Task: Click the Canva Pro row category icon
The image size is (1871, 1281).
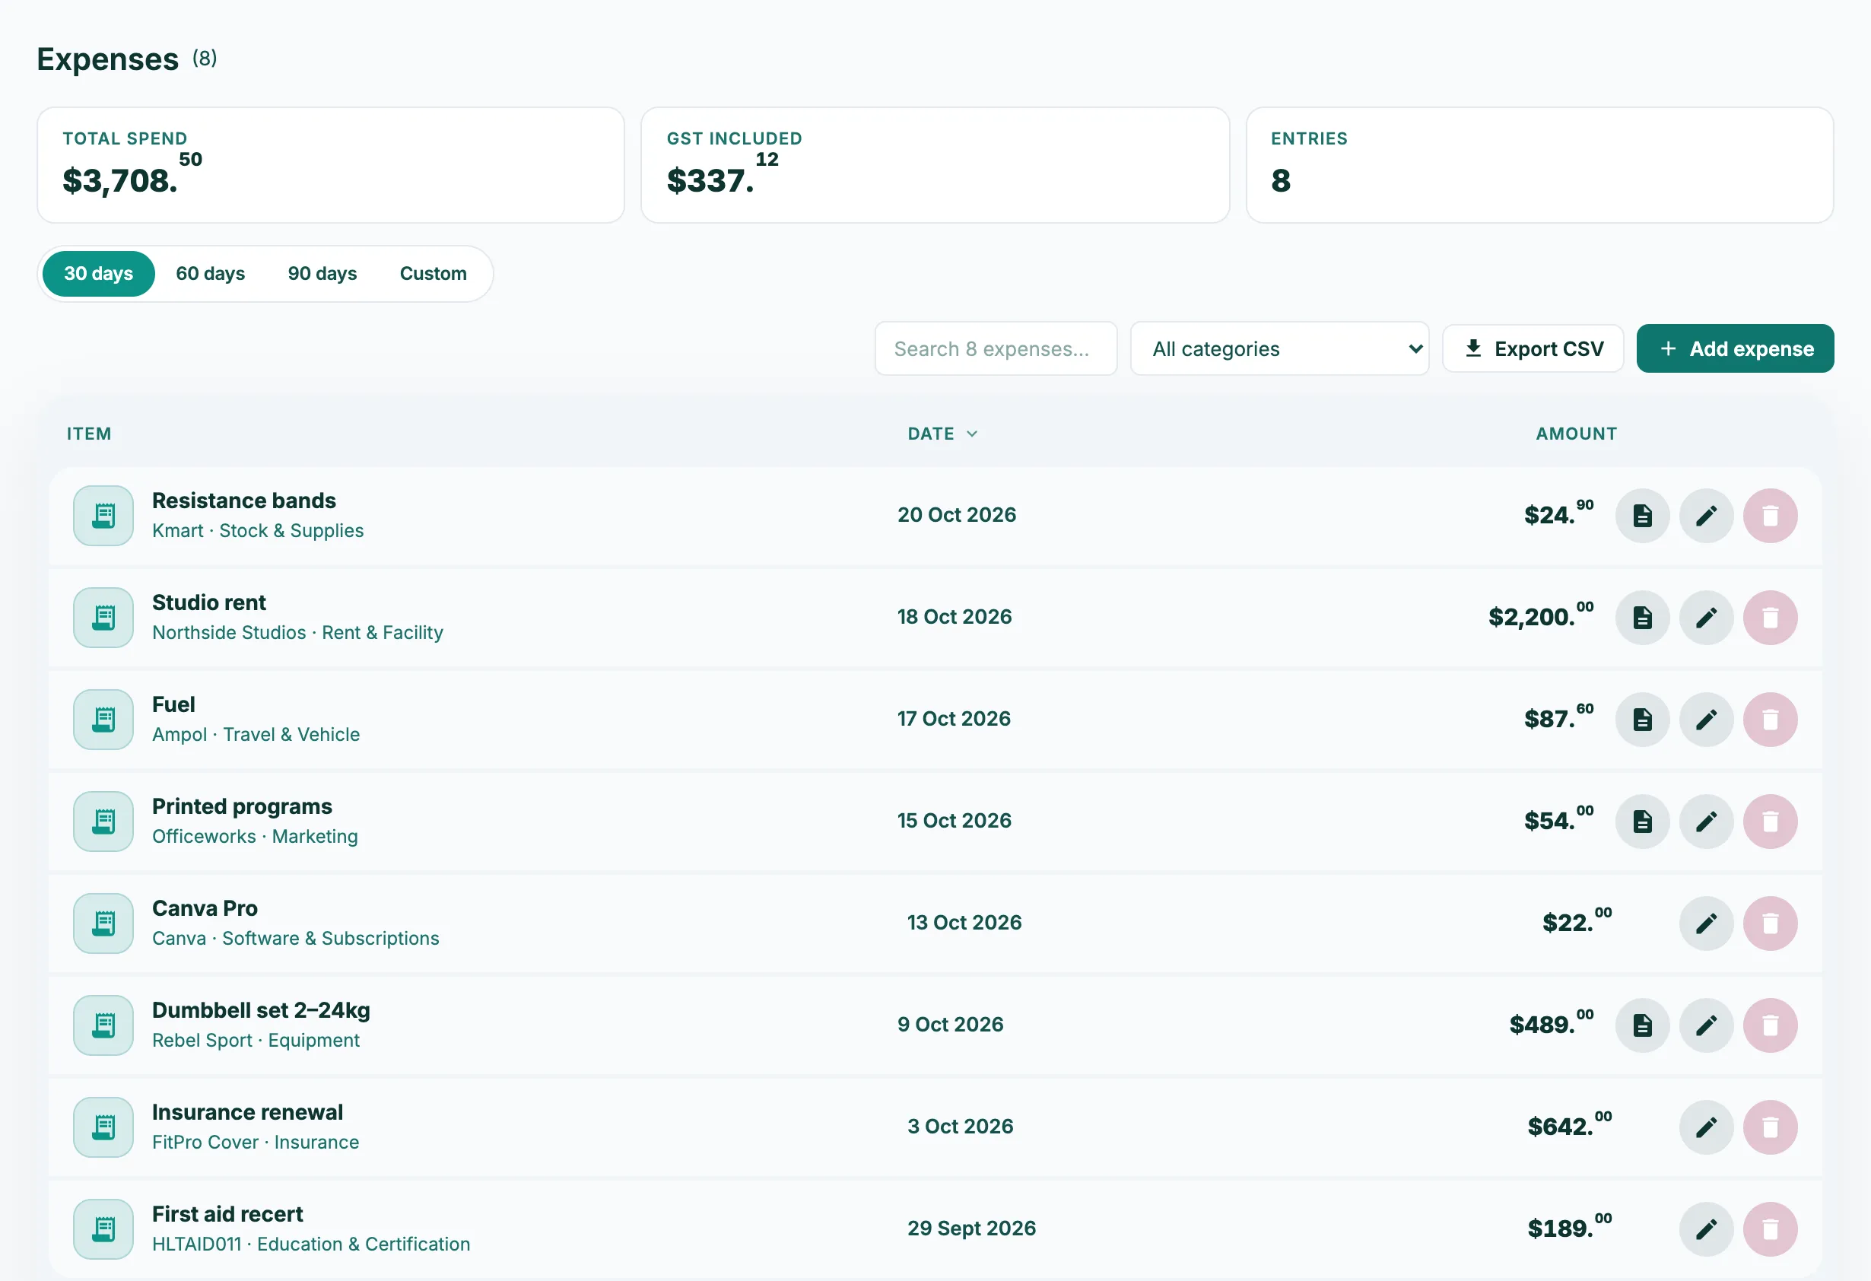Action: click(x=103, y=923)
